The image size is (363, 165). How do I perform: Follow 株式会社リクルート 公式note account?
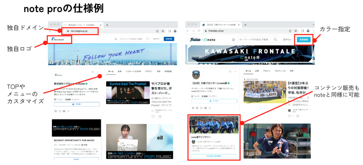pos(77,105)
